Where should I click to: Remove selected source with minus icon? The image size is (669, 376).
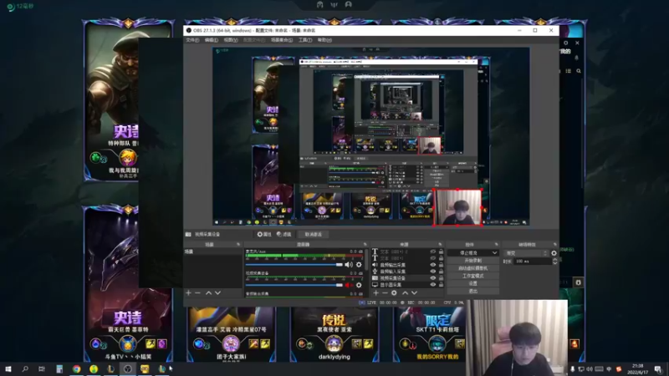(385, 293)
